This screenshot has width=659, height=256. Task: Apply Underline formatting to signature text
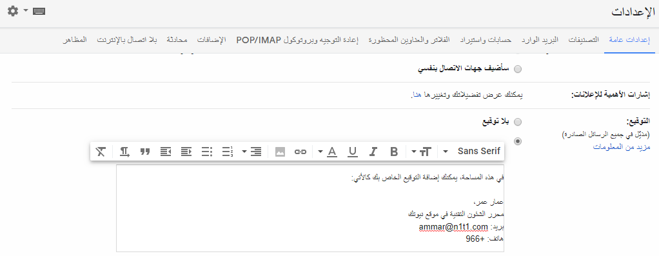353,152
